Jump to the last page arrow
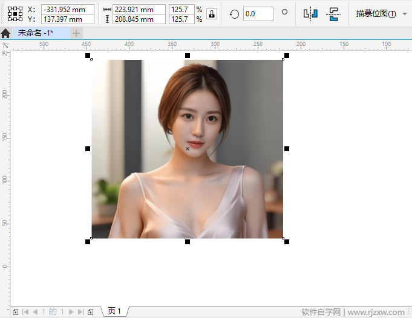 (80, 312)
